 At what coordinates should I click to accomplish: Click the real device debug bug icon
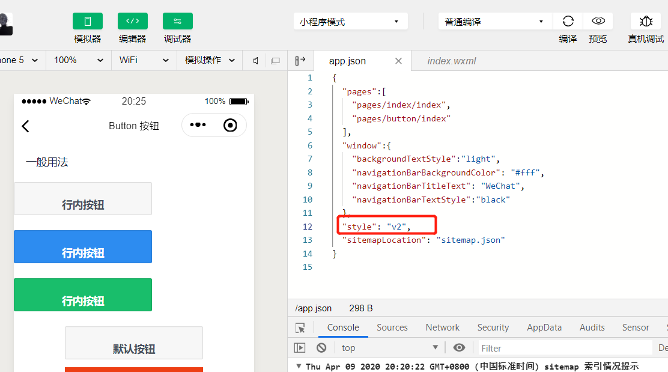[x=646, y=21]
